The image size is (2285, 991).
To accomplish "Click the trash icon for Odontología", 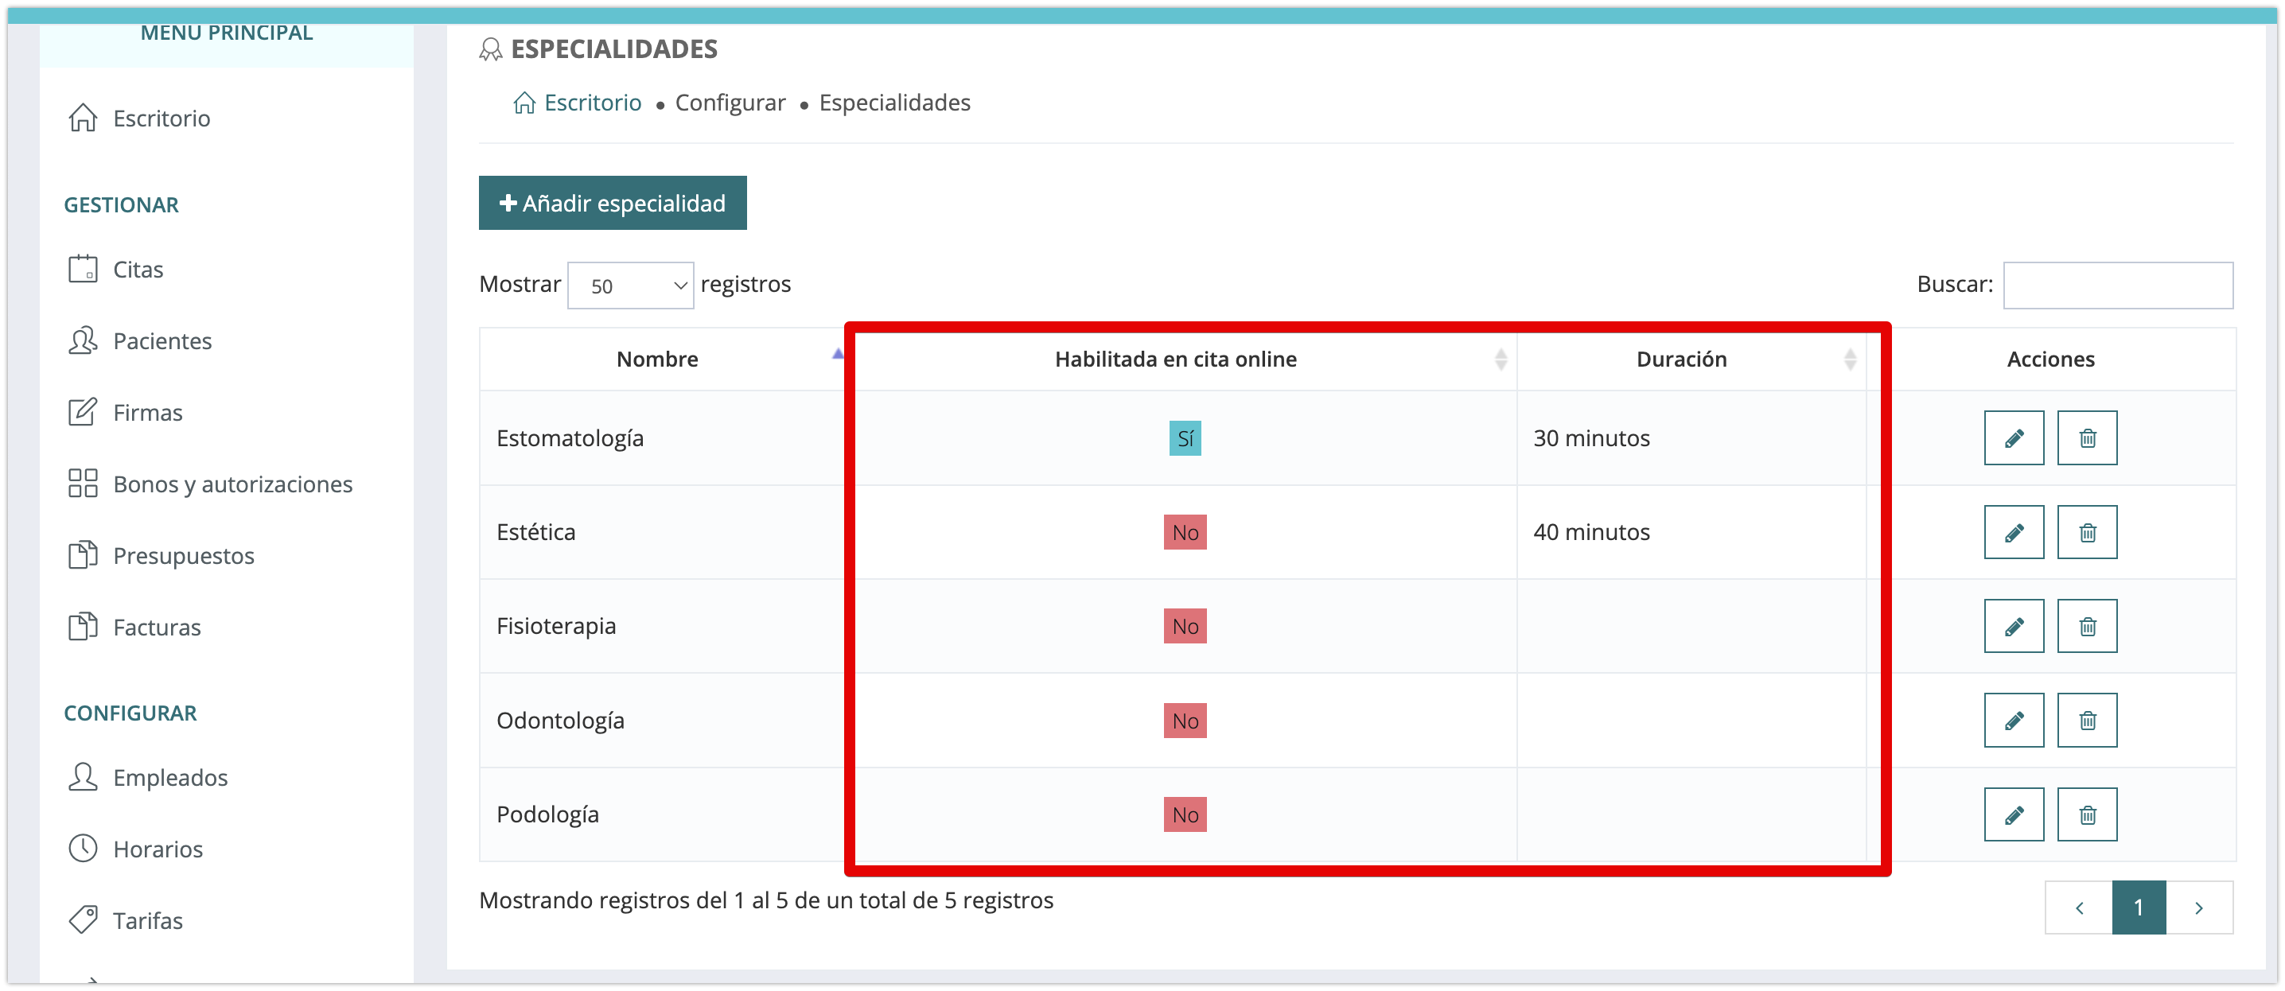I will pos(2086,720).
